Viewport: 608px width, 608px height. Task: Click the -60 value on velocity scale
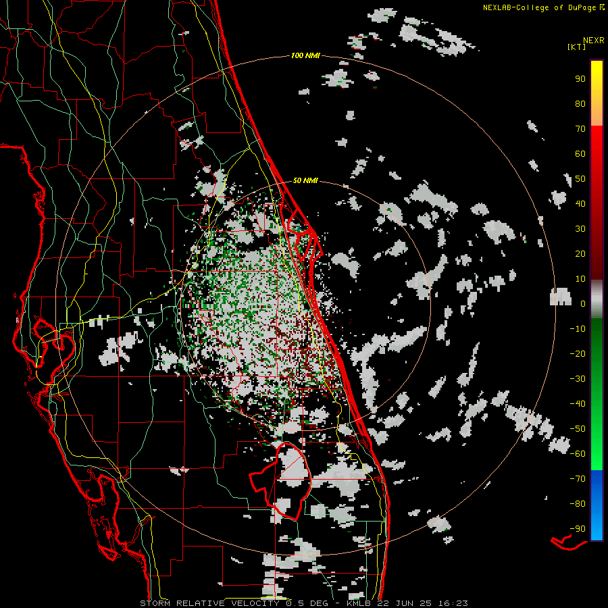click(578, 454)
